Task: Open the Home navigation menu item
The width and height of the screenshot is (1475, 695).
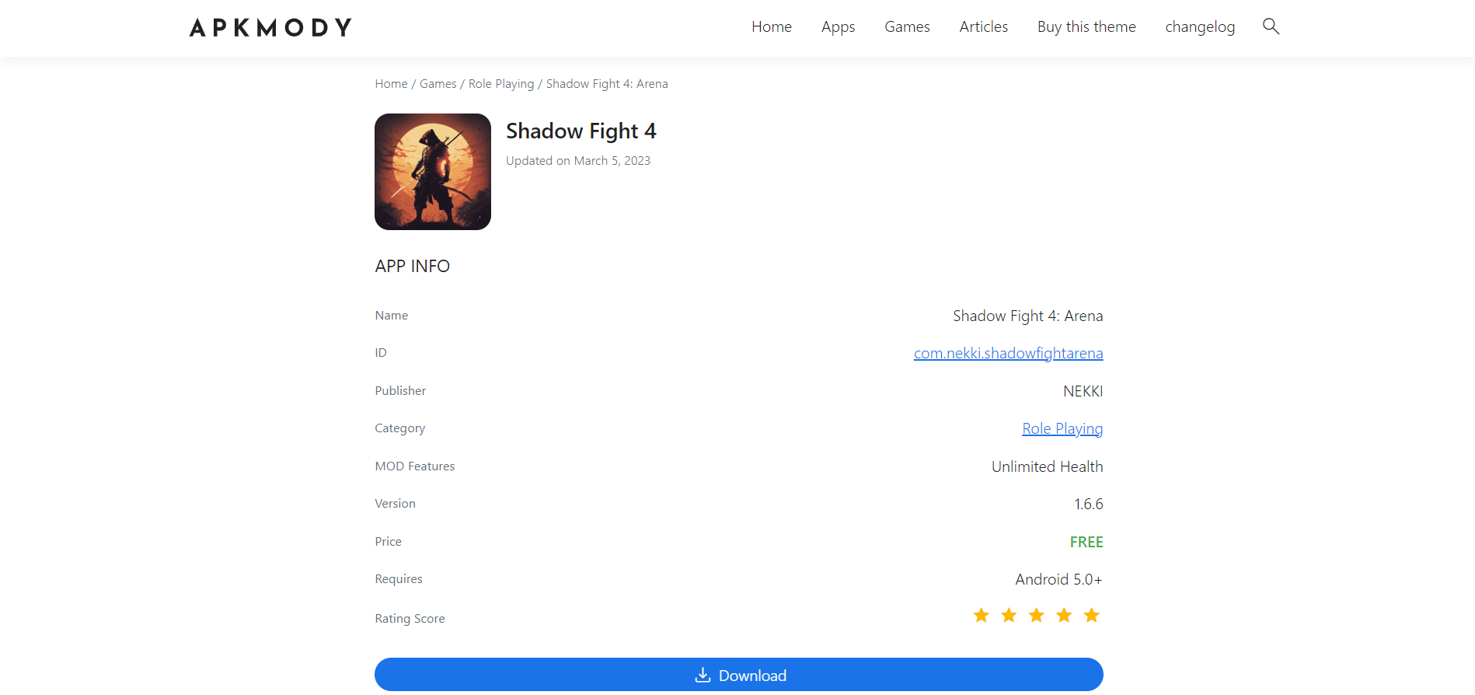Action: [771, 27]
